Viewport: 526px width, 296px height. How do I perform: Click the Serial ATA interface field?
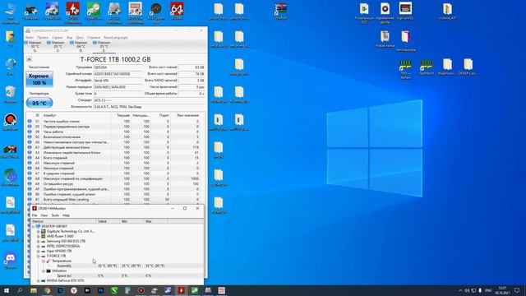pyautogui.click(x=118, y=81)
